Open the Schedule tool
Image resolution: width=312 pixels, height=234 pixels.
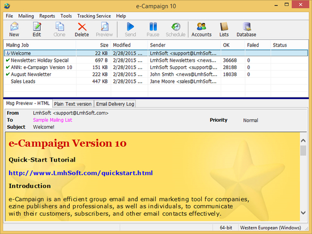pos(175,29)
